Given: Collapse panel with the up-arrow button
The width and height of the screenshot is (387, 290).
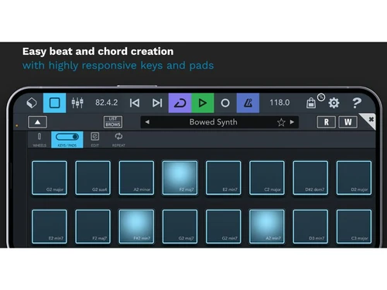Looking at the screenshot, I should pyautogui.click(x=37, y=122).
